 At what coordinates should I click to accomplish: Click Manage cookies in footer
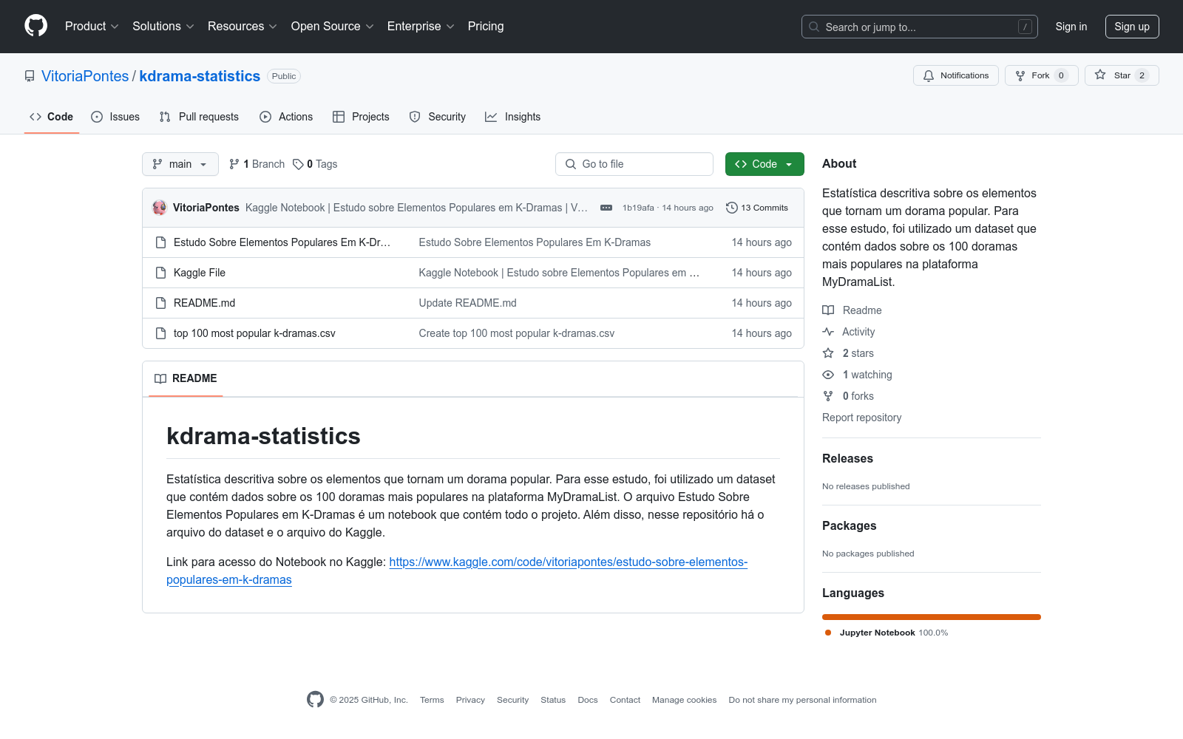[684, 700]
